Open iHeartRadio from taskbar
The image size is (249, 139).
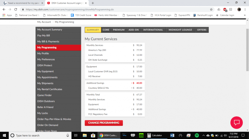pos(133,136)
